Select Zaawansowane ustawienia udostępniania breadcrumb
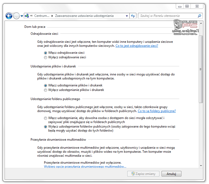 [x=84, y=16]
